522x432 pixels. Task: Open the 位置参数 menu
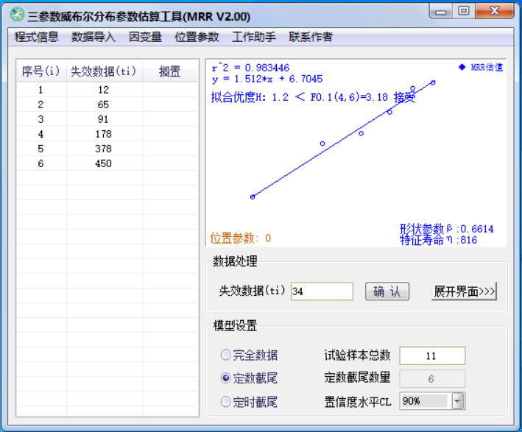click(x=197, y=37)
